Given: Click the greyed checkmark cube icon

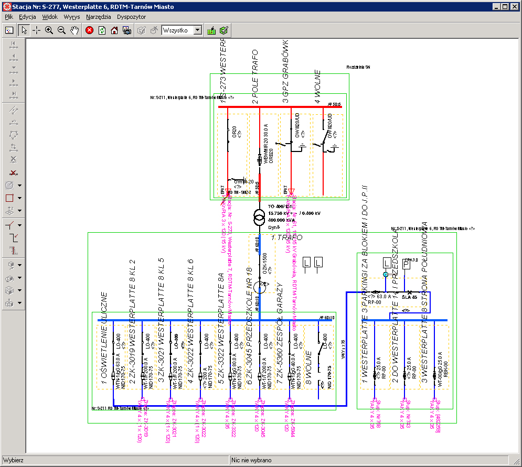Looking at the screenshot, I should (142, 30).
